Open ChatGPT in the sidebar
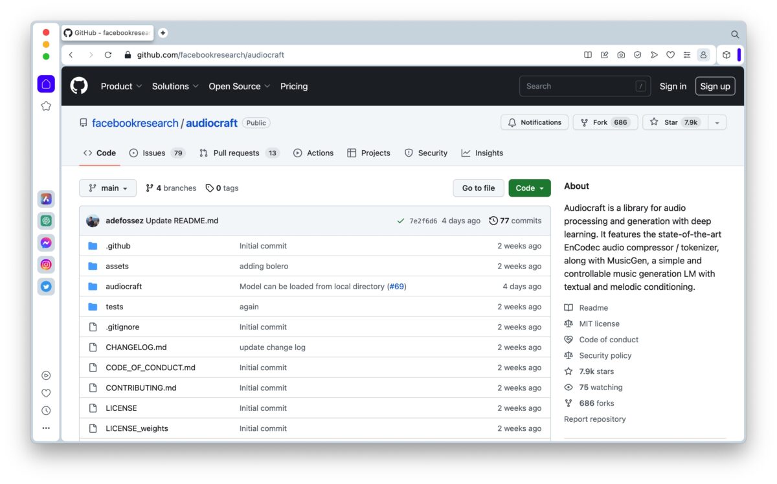The height and width of the screenshot is (484, 777). 46,221
